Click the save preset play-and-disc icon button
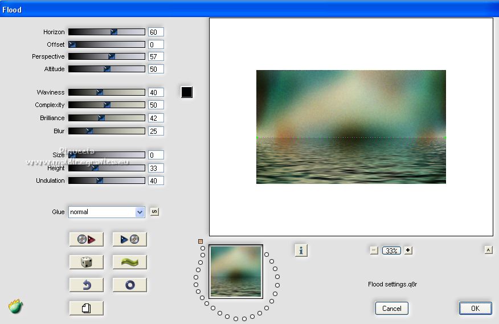This screenshot has width=499, height=324. (x=129, y=239)
